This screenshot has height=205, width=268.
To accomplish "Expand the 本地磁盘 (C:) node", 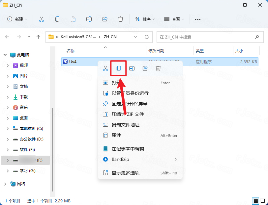I will tap(8, 129).
